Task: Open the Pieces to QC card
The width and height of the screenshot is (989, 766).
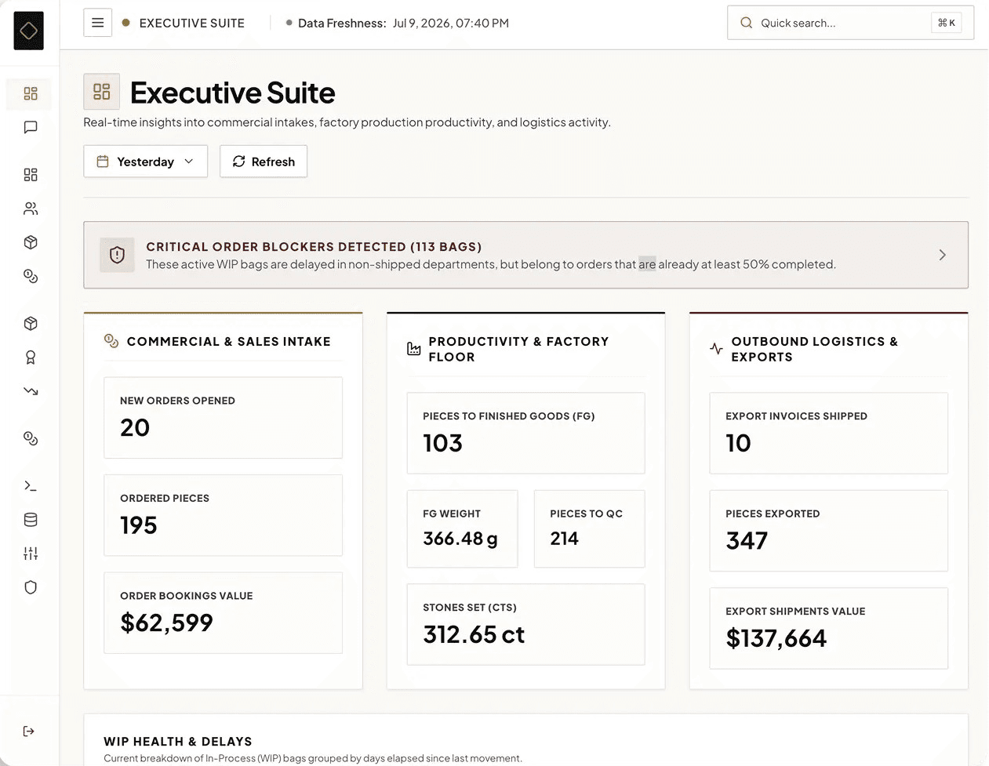Action: point(590,529)
